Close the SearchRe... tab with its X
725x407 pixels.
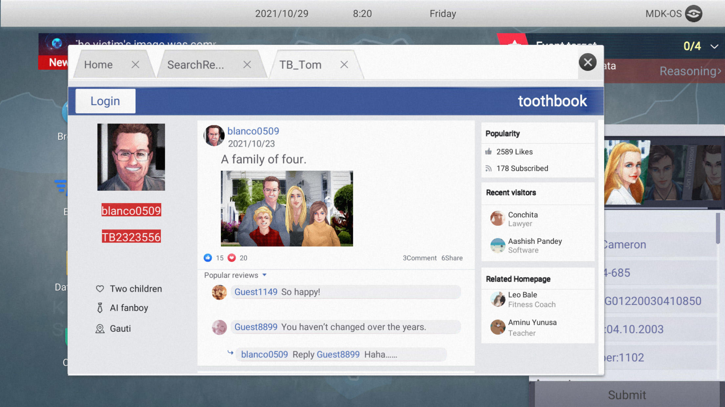tap(247, 65)
